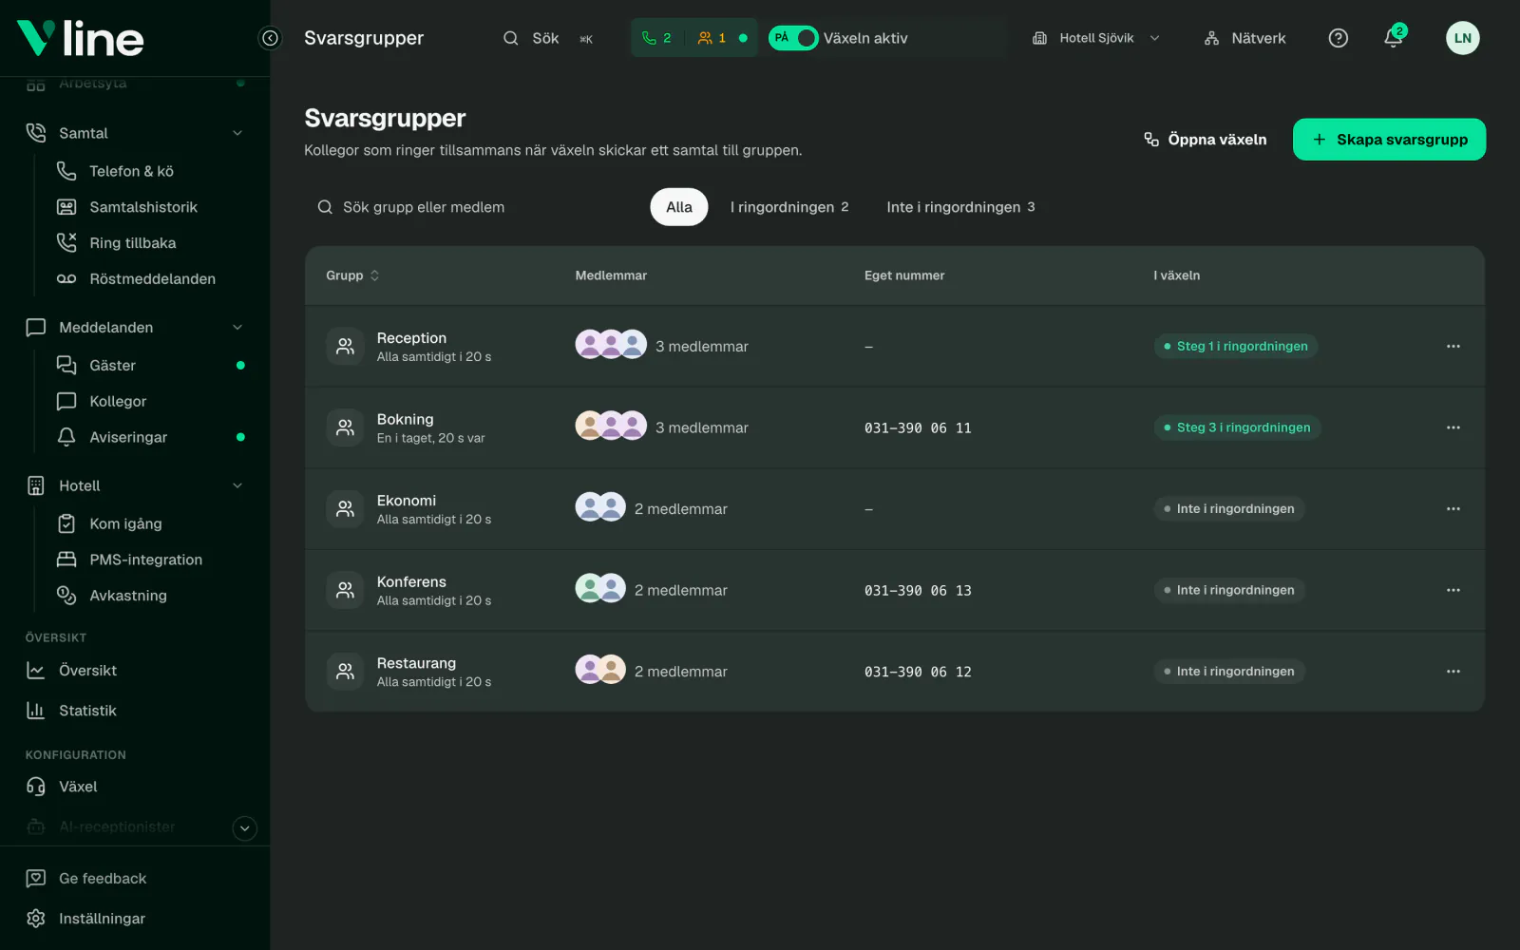Collapse the sidebar with the arrow icon
Screen dimensions: 1520x950
pyautogui.click(x=270, y=38)
